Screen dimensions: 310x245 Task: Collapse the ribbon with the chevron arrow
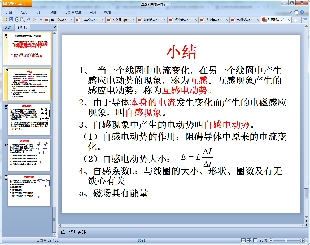(291, 12)
